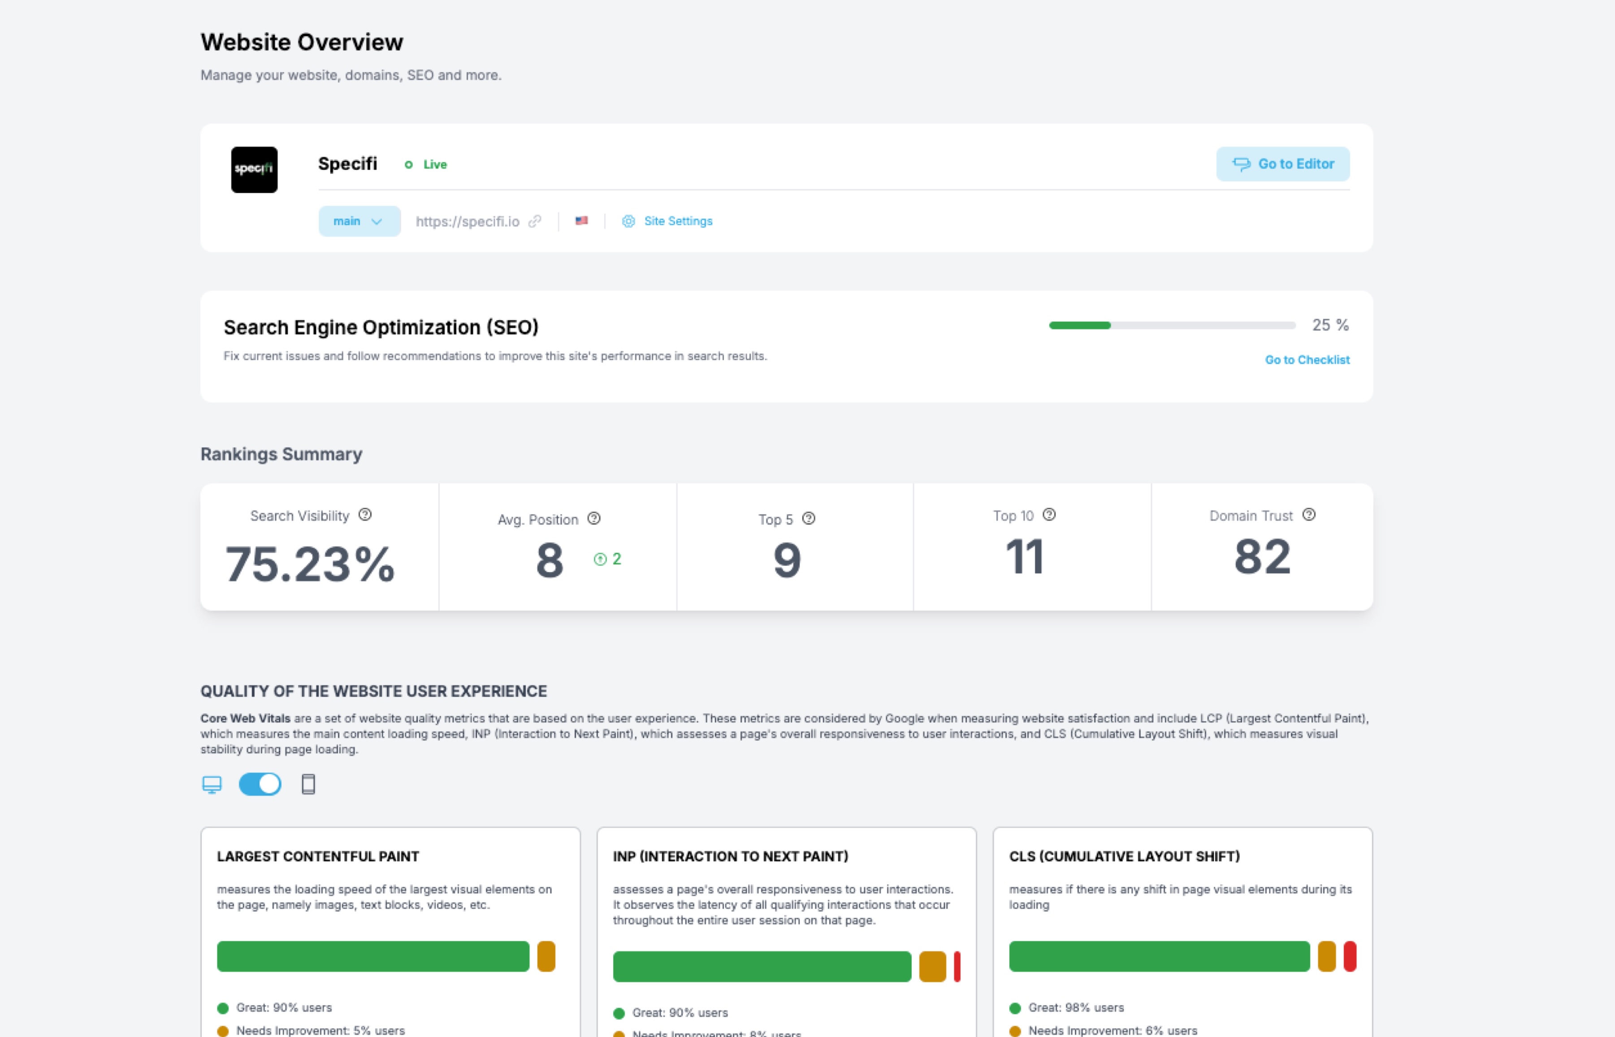Open the https://specifi.io site link
Viewport: 1615px width, 1037px height.
pos(468,222)
